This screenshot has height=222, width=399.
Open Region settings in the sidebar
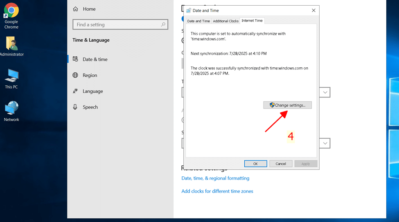click(x=90, y=75)
